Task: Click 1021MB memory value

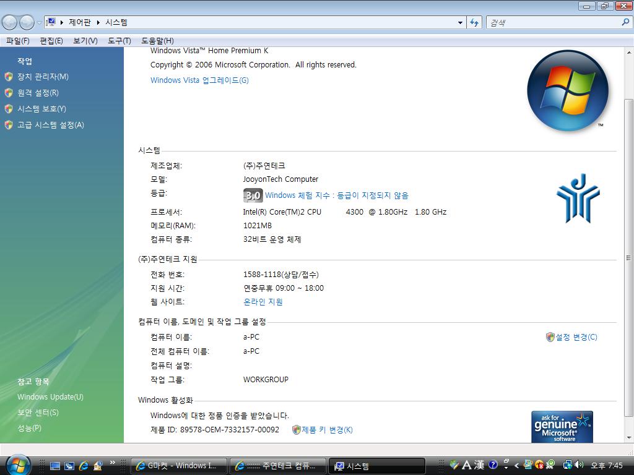Action: point(257,226)
